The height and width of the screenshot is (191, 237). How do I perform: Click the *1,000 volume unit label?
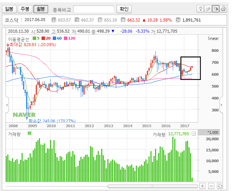[213, 133]
